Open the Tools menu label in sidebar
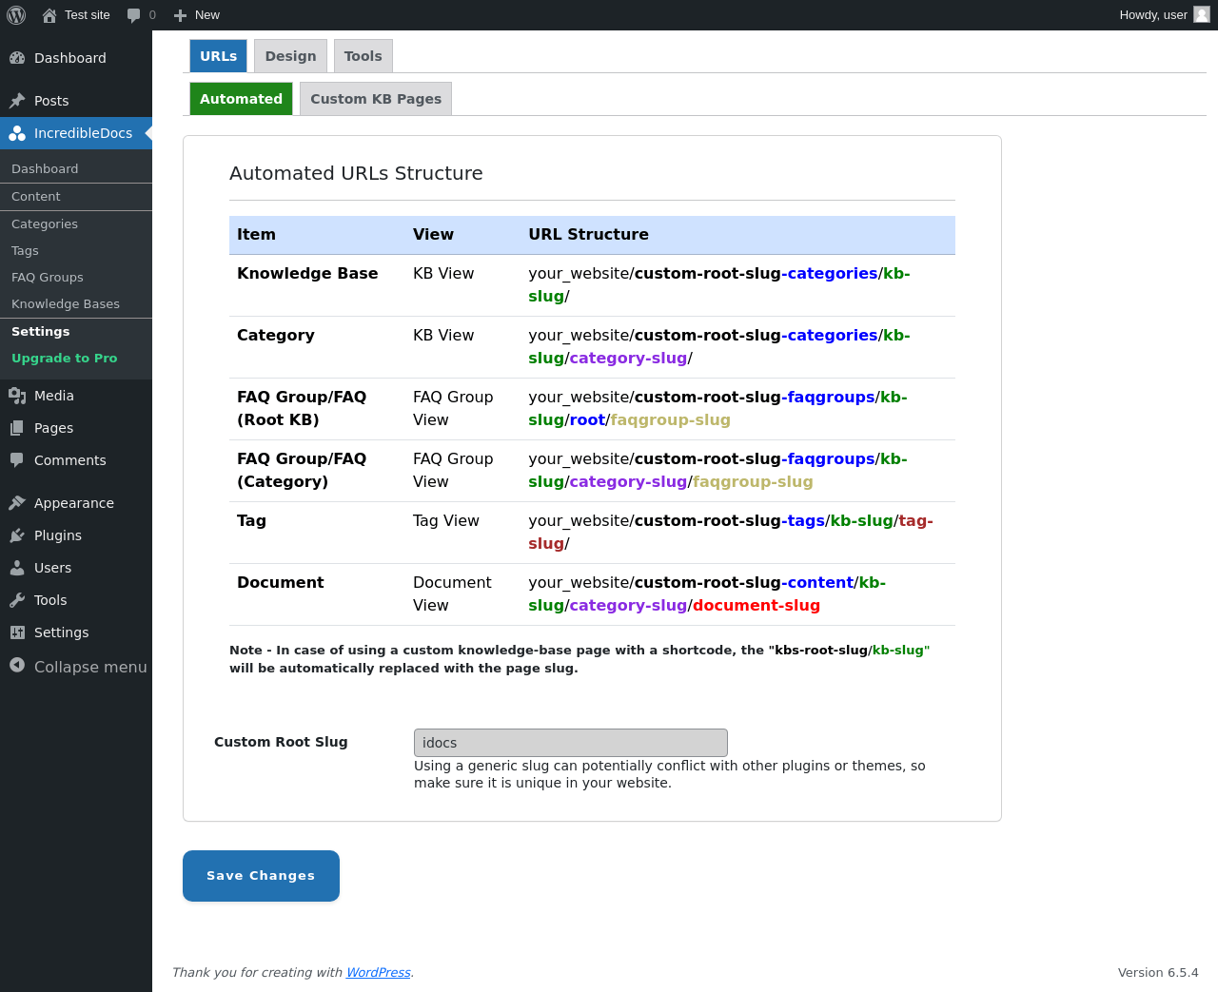The height and width of the screenshot is (992, 1218). (x=50, y=600)
